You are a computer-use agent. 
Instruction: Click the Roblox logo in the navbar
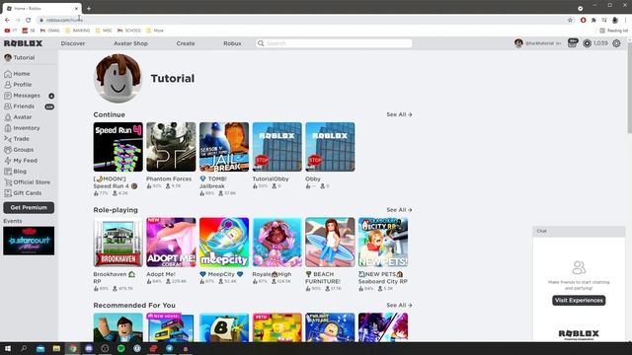tap(23, 43)
